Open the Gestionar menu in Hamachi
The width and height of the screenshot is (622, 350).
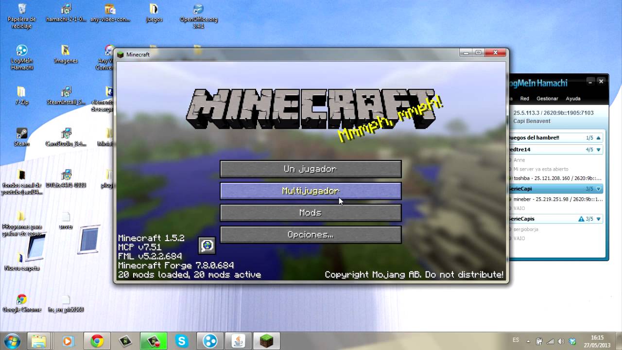click(x=547, y=98)
